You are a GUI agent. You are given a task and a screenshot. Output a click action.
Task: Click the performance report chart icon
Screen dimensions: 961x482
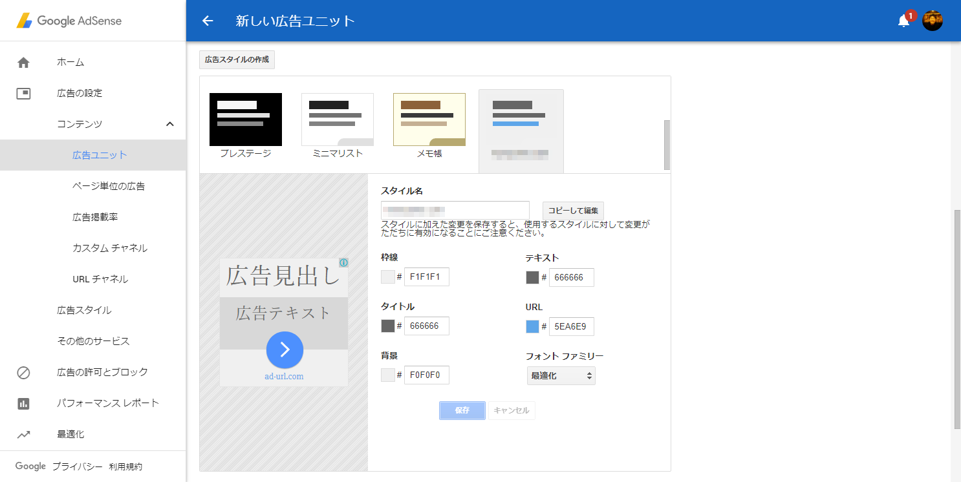pos(23,404)
